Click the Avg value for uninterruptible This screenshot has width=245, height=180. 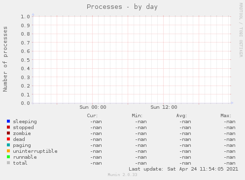pyautogui.click(x=185, y=151)
